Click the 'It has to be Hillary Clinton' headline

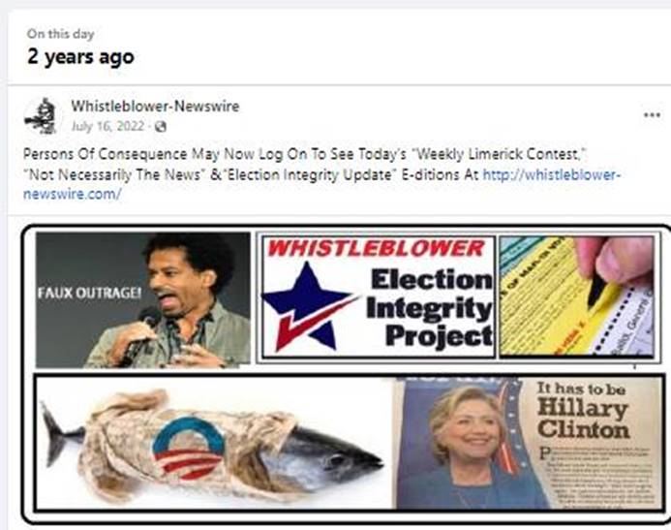pos(583,411)
